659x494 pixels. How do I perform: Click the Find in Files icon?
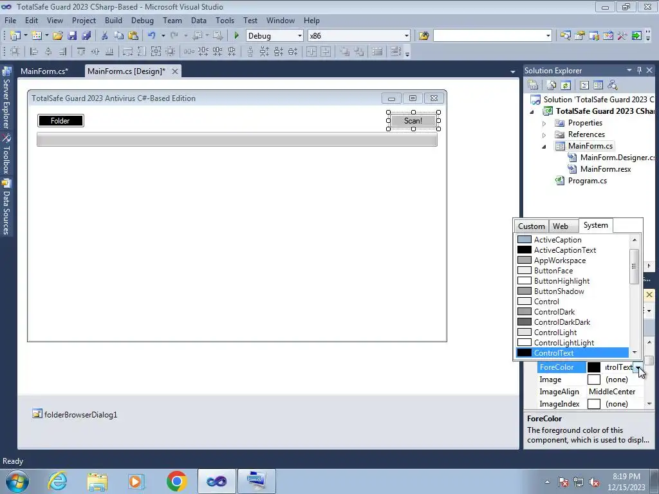coord(423,36)
